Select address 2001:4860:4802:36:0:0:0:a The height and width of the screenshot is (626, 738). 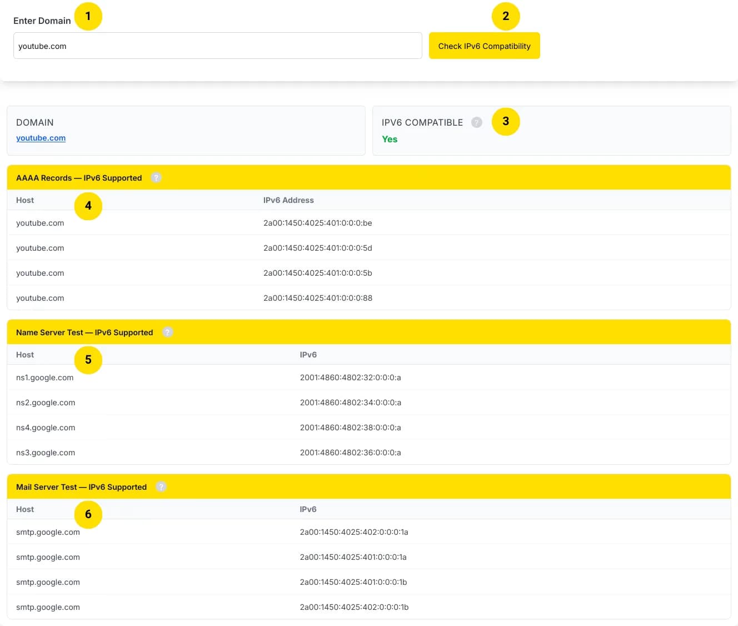[x=350, y=453]
